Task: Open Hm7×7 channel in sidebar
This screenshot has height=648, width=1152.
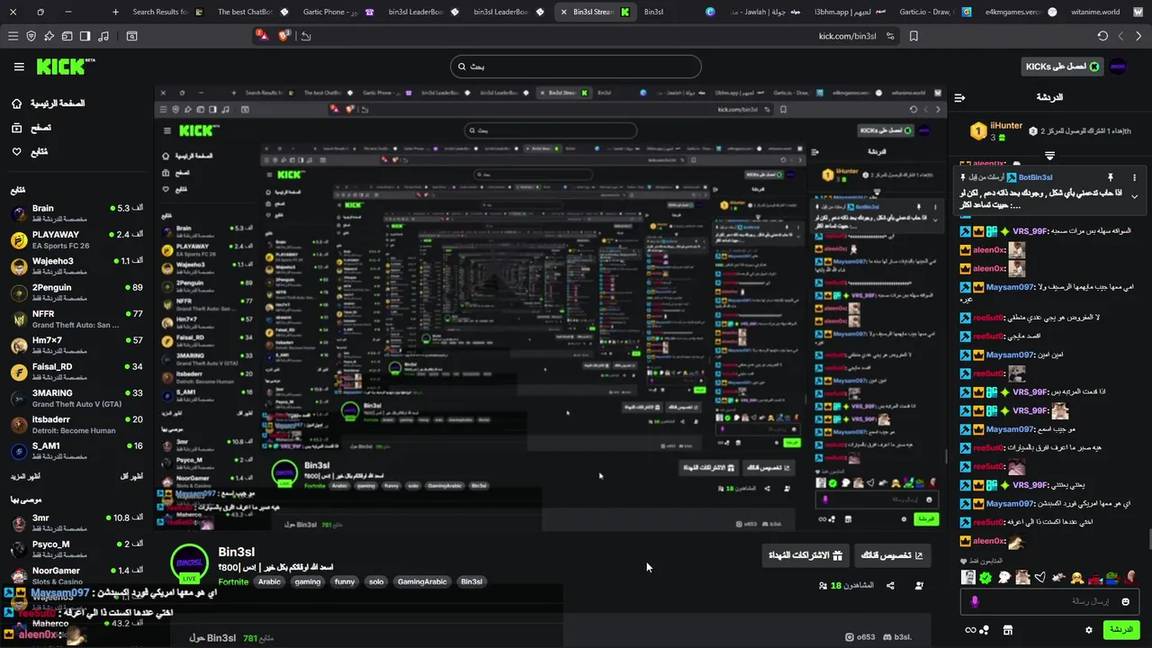Action: pos(76,345)
